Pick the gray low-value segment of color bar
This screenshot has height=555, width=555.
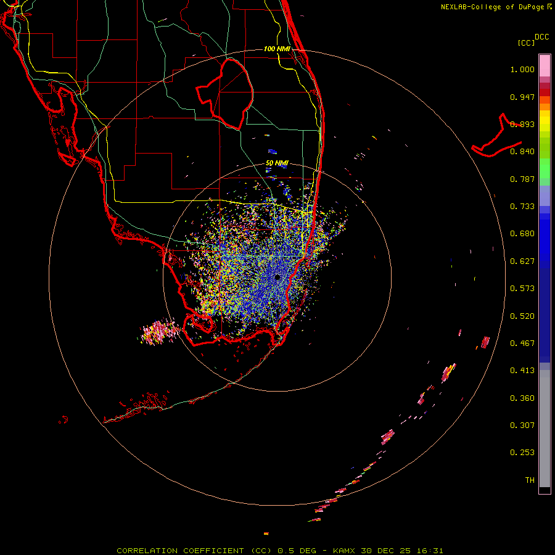pos(545,429)
